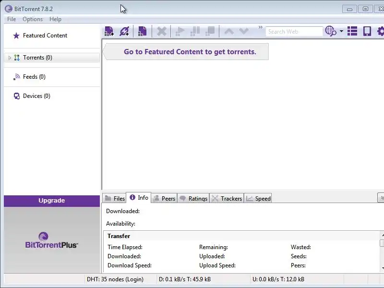Click the Seeds label
The height and width of the screenshot is (288, 384).
[299, 256]
